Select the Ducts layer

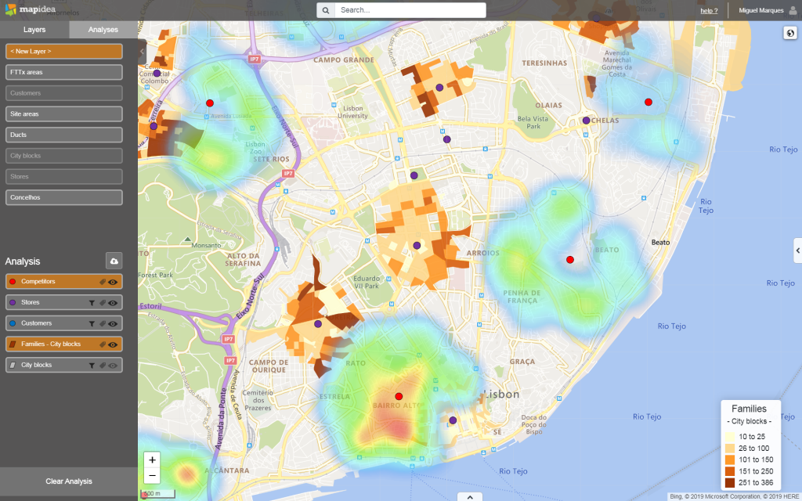tap(64, 135)
